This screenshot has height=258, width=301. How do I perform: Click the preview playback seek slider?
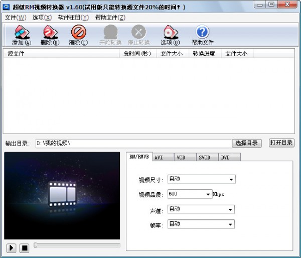click(x=77, y=245)
